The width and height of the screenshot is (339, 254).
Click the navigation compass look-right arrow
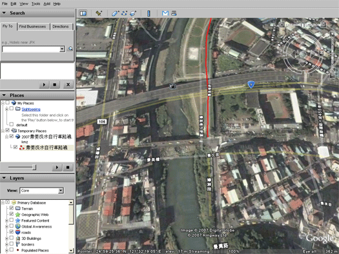pyautogui.click(x=313, y=54)
